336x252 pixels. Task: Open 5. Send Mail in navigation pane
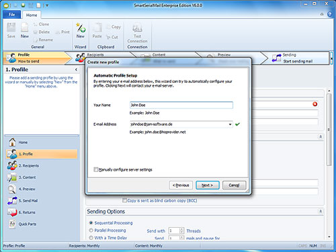42,200
